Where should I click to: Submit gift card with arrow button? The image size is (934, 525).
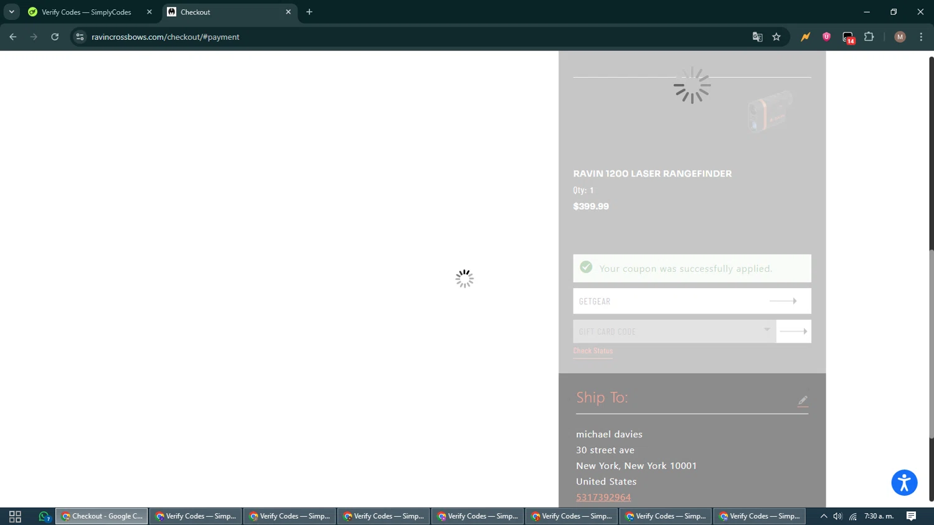[x=793, y=332]
